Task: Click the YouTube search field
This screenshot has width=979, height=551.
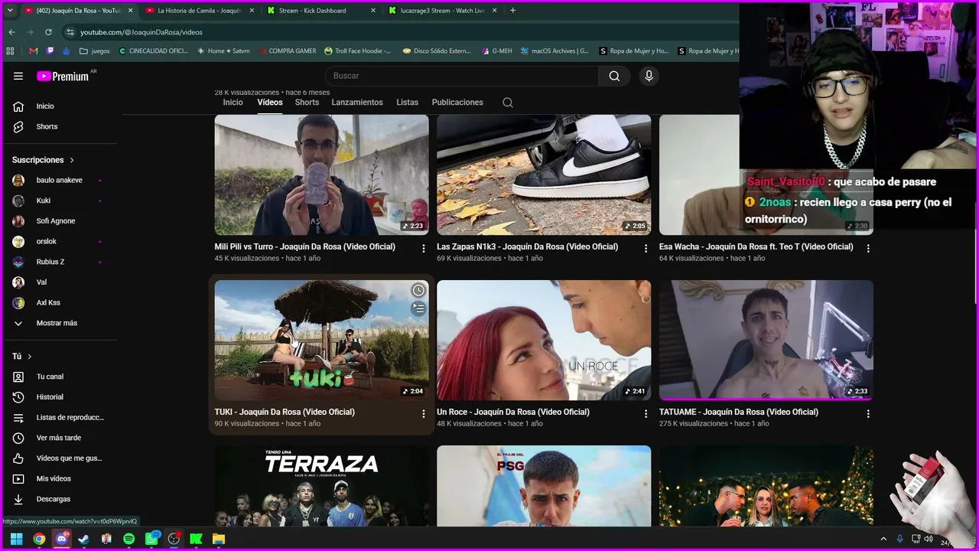Action: [x=462, y=76]
